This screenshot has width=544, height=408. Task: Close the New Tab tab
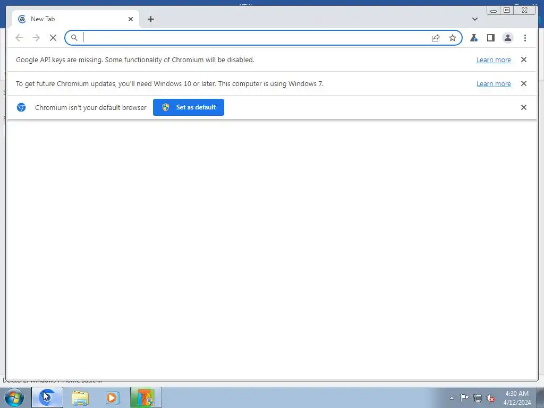coord(131,19)
